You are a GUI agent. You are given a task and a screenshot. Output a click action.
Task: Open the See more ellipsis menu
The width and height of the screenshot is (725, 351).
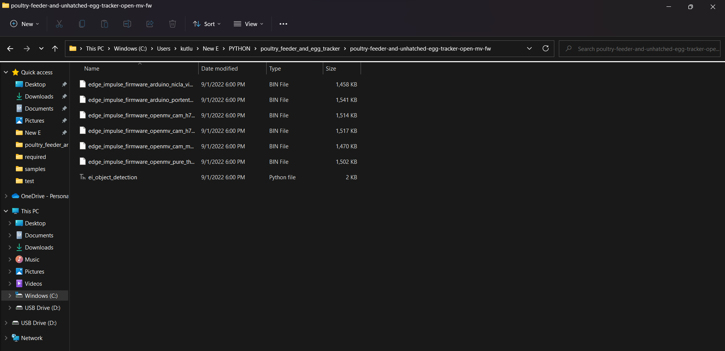(283, 24)
